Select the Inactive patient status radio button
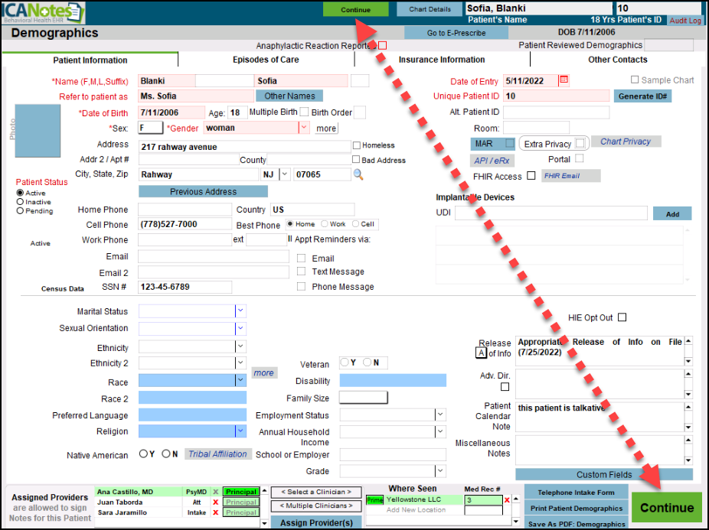The image size is (709, 530). click(20, 202)
